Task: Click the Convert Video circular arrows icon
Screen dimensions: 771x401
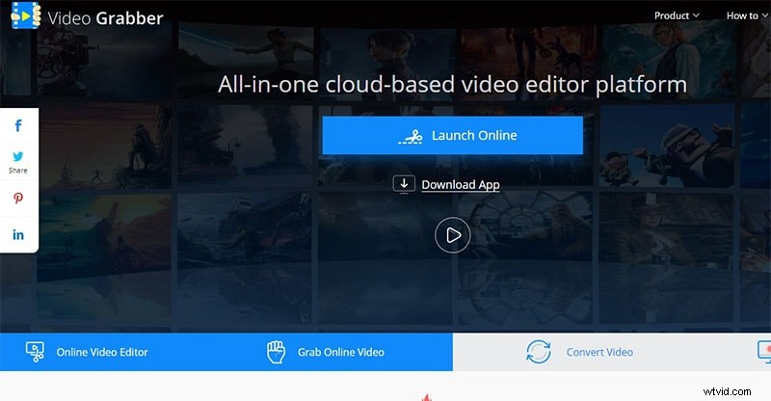Action: tap(539, 352)
